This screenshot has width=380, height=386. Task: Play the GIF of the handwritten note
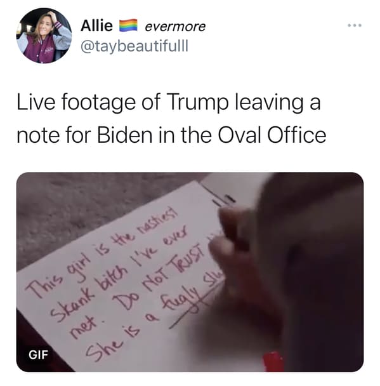coord(190,272)
